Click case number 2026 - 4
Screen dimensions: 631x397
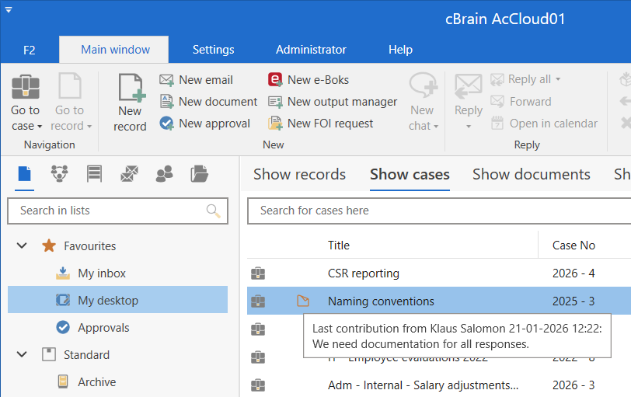point(573,273)
